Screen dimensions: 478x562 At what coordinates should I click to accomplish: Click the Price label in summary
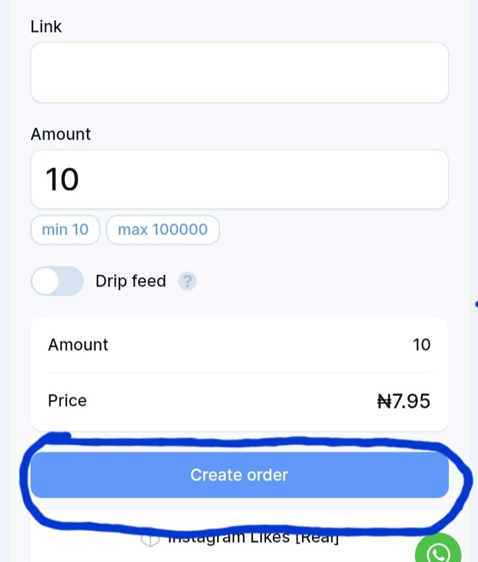pyautogui.click(x=67, y=401)
